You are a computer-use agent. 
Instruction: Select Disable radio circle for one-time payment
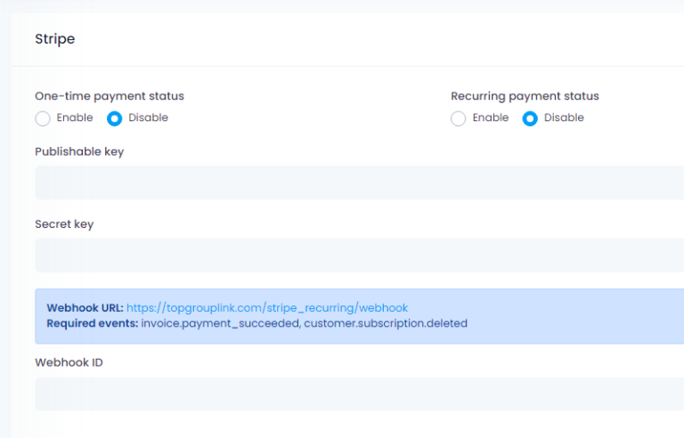(114, 118)
